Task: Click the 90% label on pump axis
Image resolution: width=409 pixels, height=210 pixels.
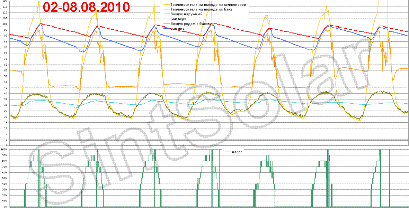Action: pyautogui.click(x=5, y=155)
